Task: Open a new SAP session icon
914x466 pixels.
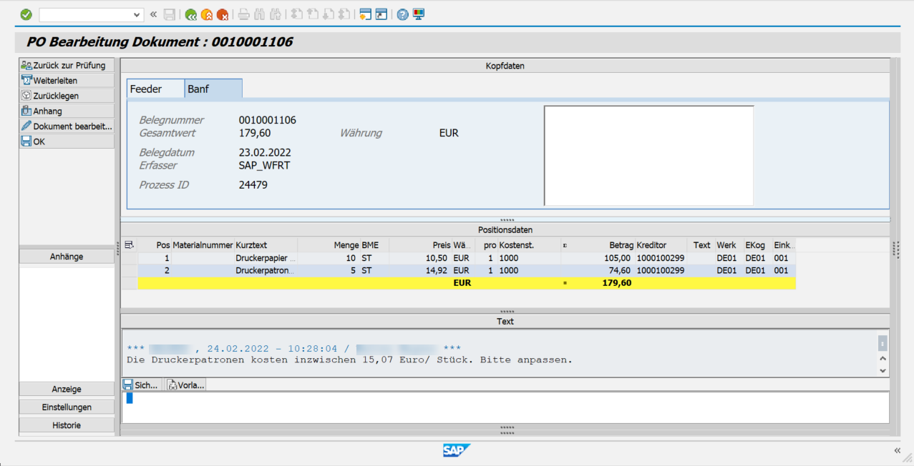Action: pyautogui.click(x=366, y=14)
